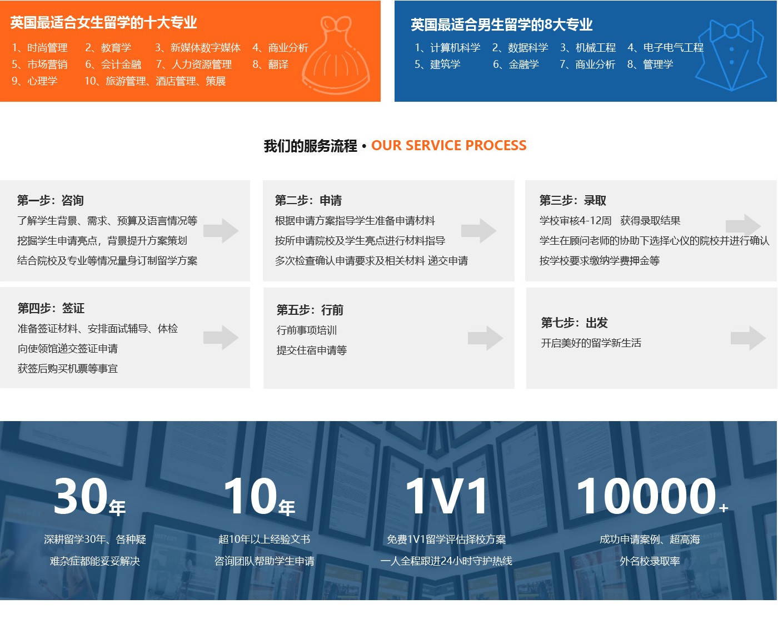
Task: Click 深耕留学30年、各种疑 caption
Action: coord(95,540)
